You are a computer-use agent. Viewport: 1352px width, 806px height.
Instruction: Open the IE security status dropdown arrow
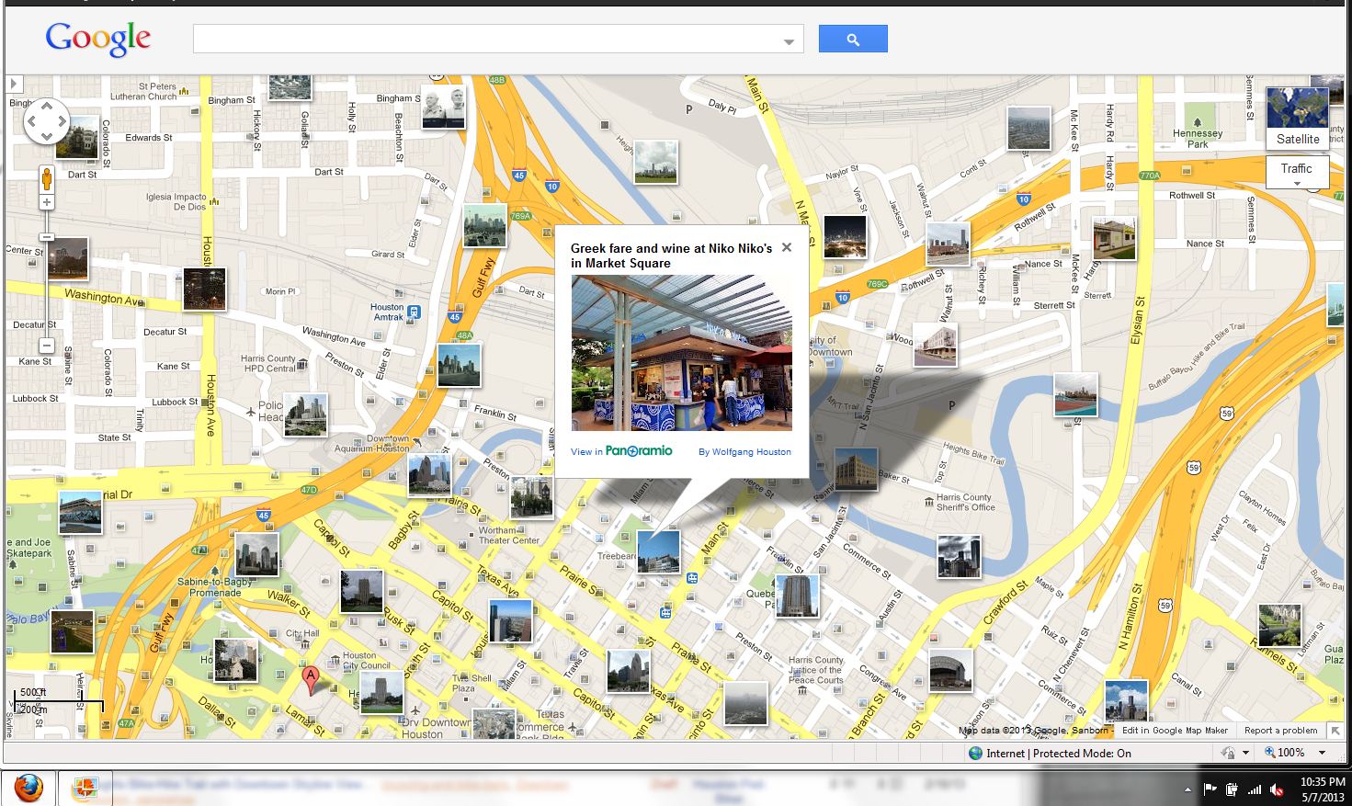point(1245,753)
